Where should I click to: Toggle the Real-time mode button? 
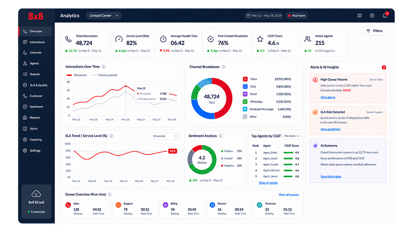click(x=297, y=15)
